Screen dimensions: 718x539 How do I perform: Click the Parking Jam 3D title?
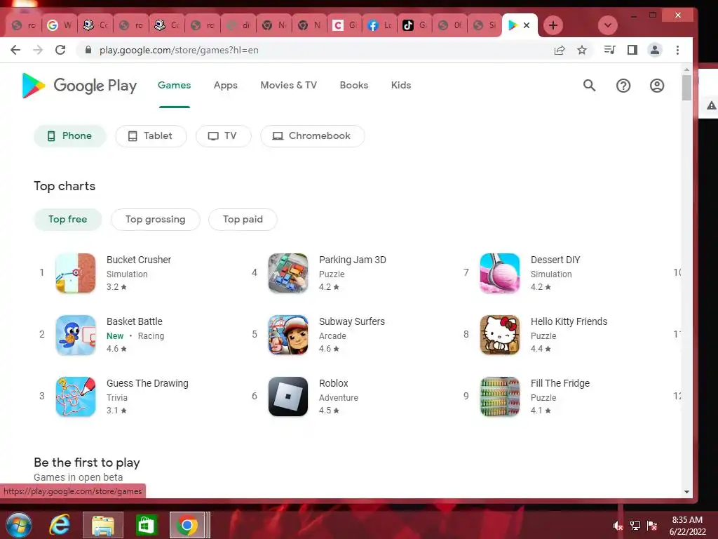tap(353, 260)
